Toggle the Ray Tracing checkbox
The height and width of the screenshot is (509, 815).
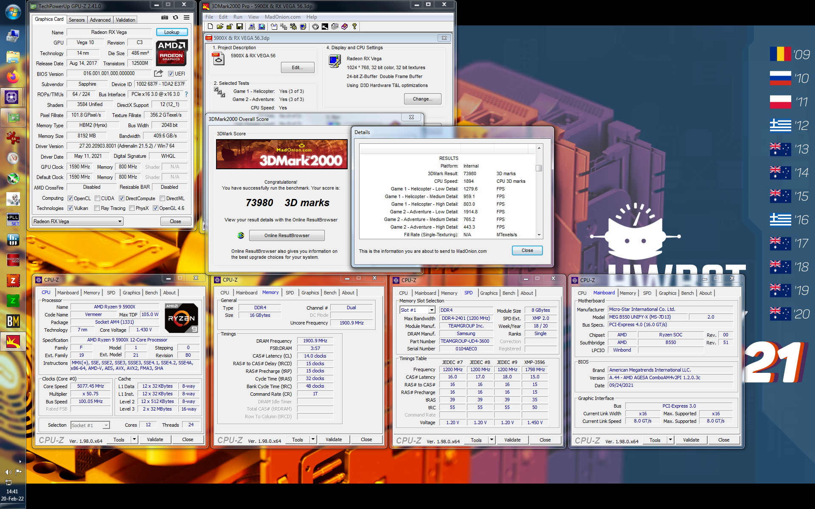[97, 208]
